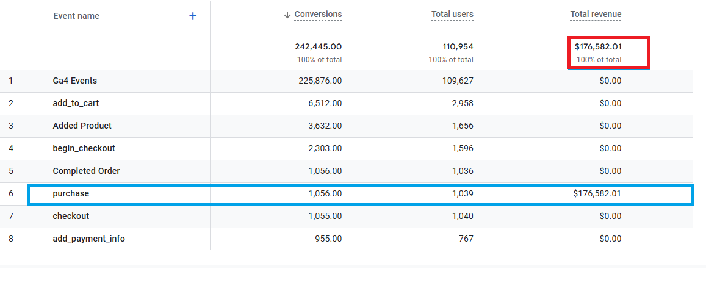Image resolution: width=706 pixels, height=305 pixels.
Task: Select the Completed Order event
Action: click(87, 171)
